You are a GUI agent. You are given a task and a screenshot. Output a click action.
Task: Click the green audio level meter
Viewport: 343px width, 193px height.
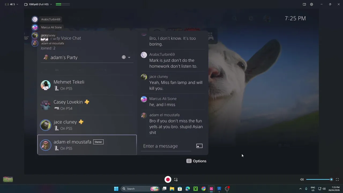point(63,4)
